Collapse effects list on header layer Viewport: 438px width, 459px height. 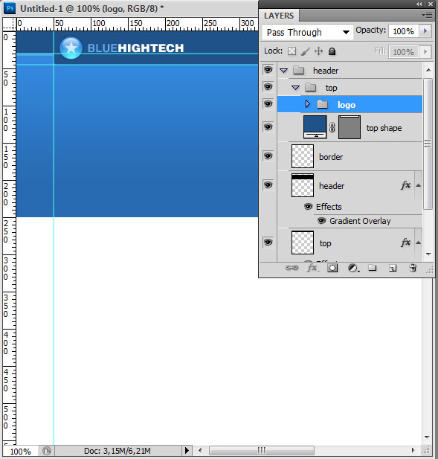point(419,185)
